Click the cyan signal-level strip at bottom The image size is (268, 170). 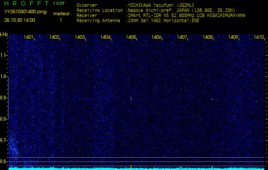coord(137,169)
